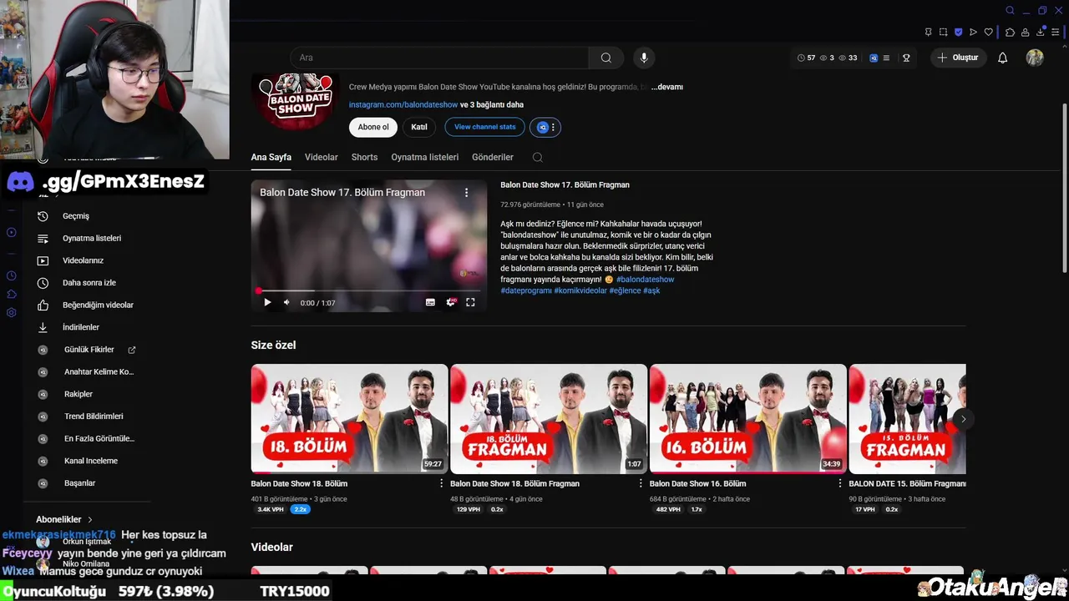
Task: Open Balon Date Show 18. Bölüm thumbnail
Action: coord(349,419)
